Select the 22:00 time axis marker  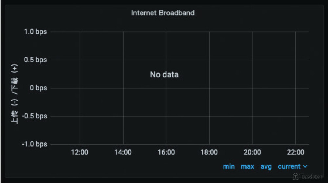click(295, 152)
